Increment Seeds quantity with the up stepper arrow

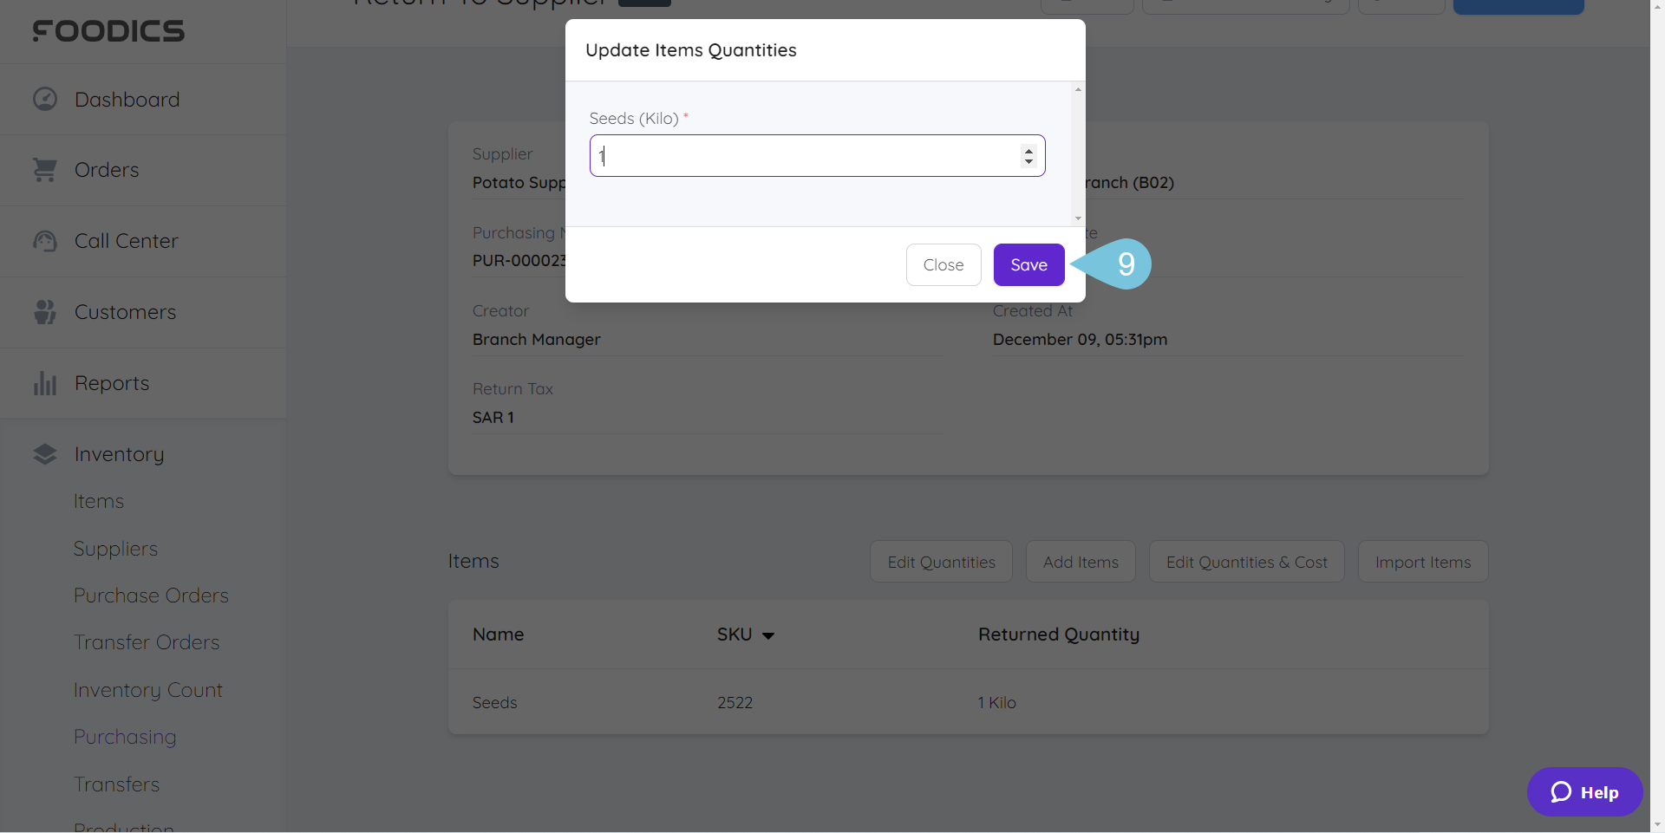coord(1028,149)
